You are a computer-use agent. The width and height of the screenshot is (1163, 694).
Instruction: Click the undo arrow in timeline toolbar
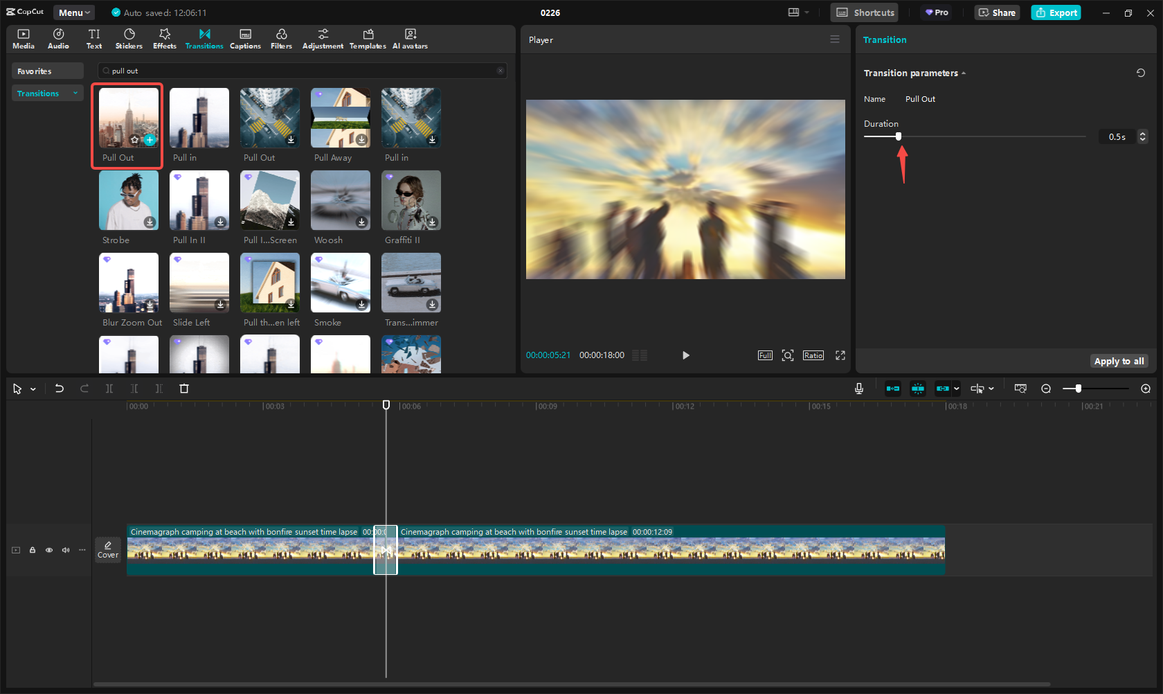(x=60, y=389)
